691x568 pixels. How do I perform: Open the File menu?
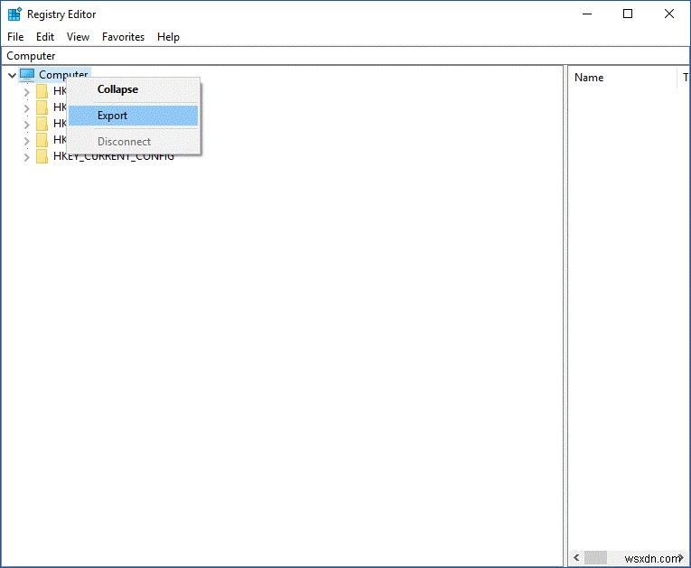click(15, 37)
